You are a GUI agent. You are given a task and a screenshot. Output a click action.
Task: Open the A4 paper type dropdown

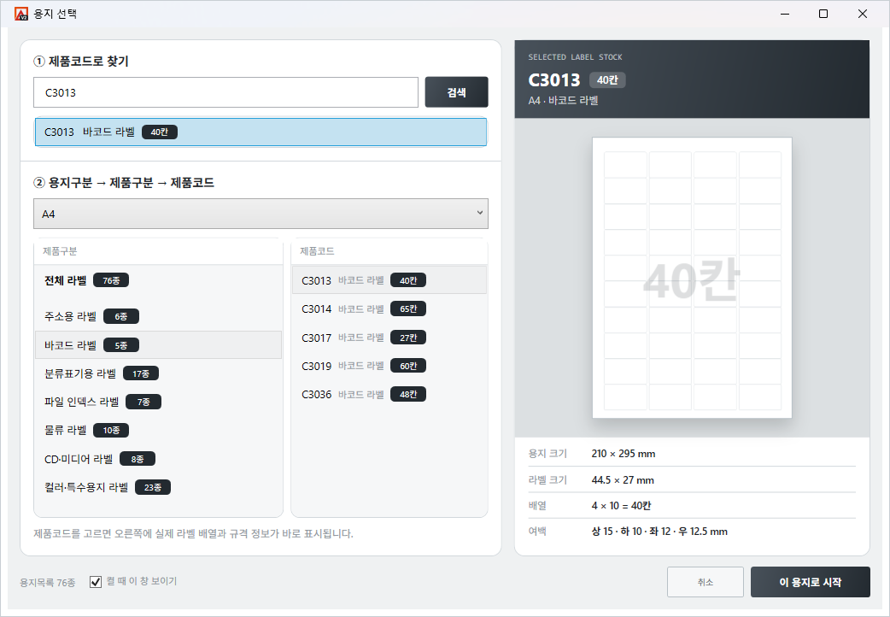click(x=261, y=214)
